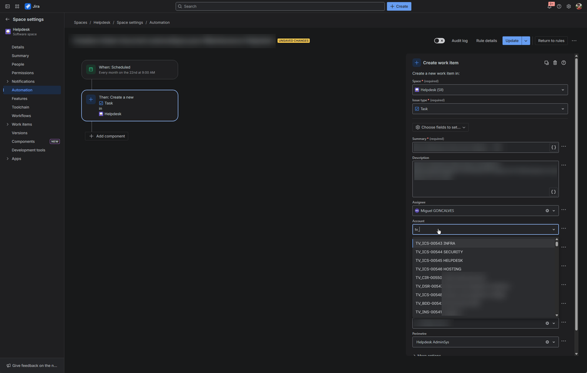
Task: Toggle the sidebar collapse icon in top bar
Action: pyautogui.click(x=8, y=6)
